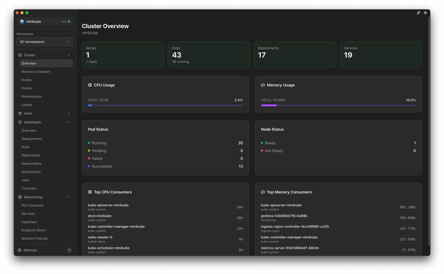Open Port Forwards from the sidebar
Screen dimensions: 444x274
(x=32, y=205)
